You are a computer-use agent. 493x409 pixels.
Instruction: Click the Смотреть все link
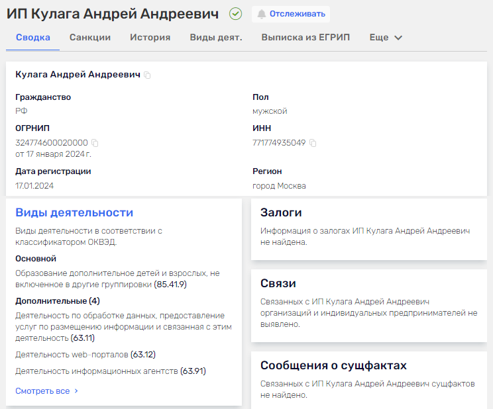point(46,391)
